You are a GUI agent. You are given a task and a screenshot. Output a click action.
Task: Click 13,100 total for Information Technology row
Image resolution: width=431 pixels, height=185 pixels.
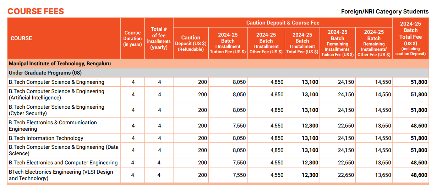(x=310, y=138)
